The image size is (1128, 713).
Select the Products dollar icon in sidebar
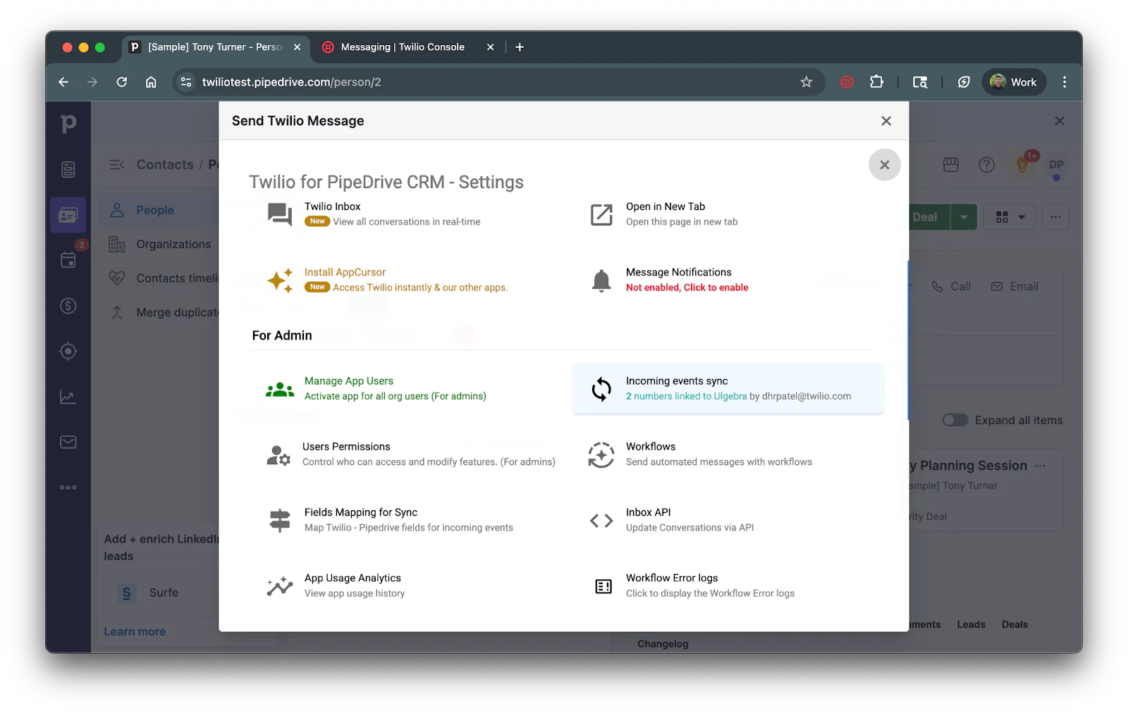pyautogui.click(x=68, y=306)
